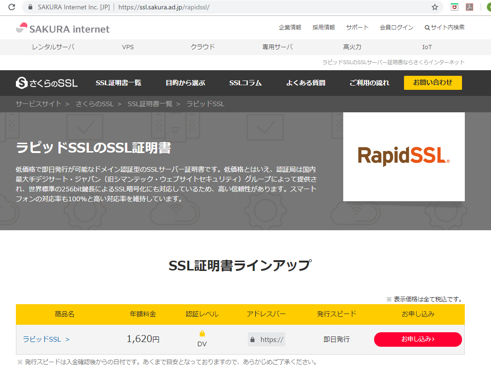
Task: Open 採用情報 link
Action: (x=324, y=28)
